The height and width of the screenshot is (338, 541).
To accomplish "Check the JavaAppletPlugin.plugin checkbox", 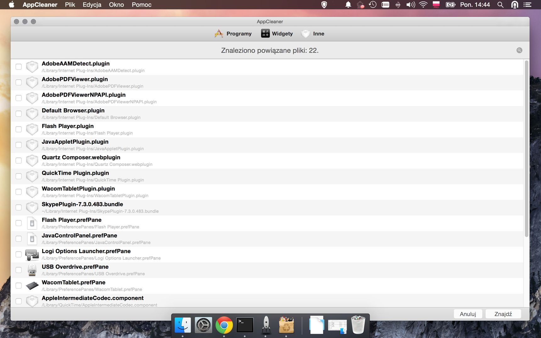I will point(19,145).
